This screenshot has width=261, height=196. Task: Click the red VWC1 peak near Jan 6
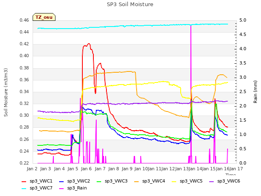coord(88,44)
